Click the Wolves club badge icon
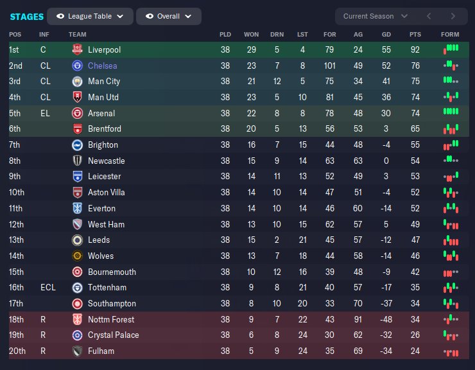 pos(77,256)
